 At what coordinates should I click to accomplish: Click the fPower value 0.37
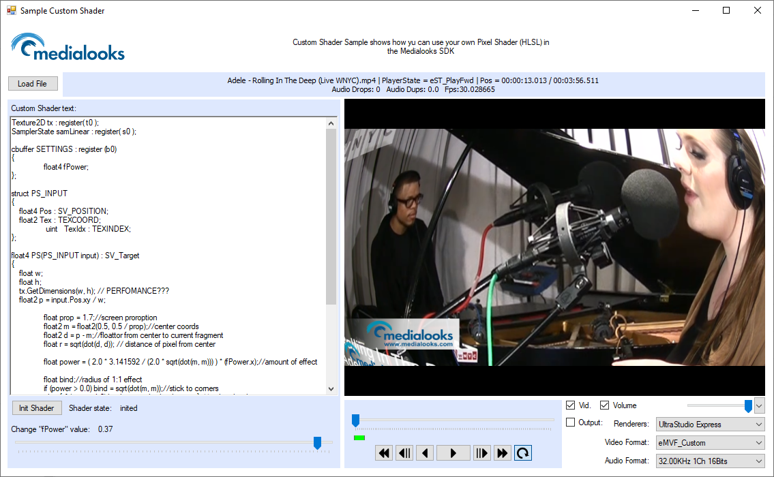tap(105, 429)
